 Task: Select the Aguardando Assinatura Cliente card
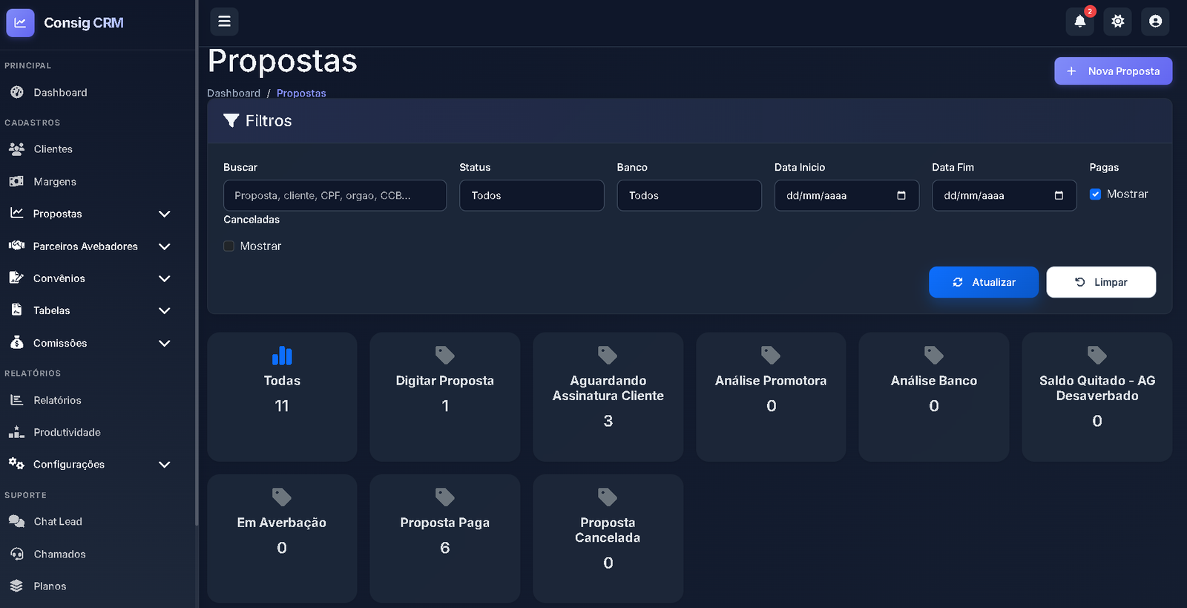608,397
